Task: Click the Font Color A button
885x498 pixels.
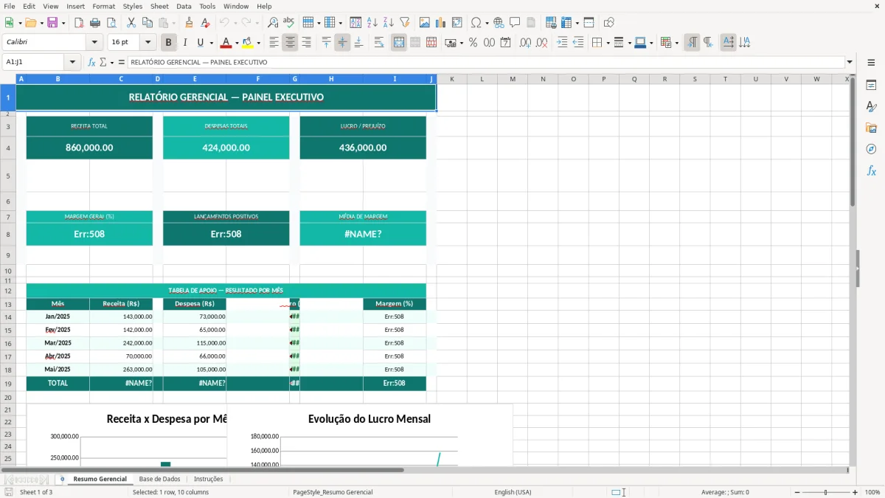Action: pos(226,43)
